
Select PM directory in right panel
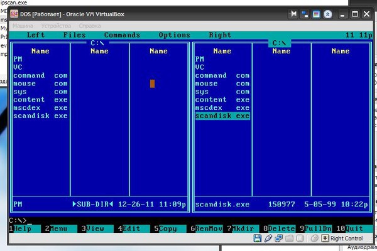pyautogui.click(x=222, y=59)
